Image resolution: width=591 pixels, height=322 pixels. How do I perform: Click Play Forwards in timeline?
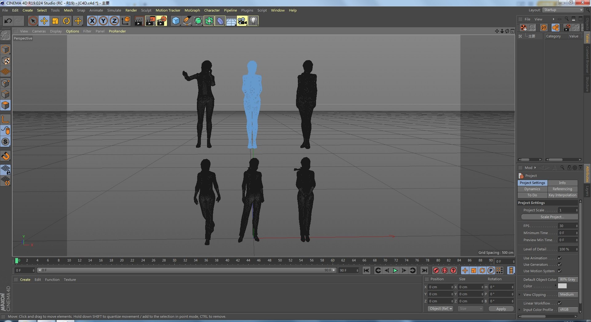(x=395, y=270)
